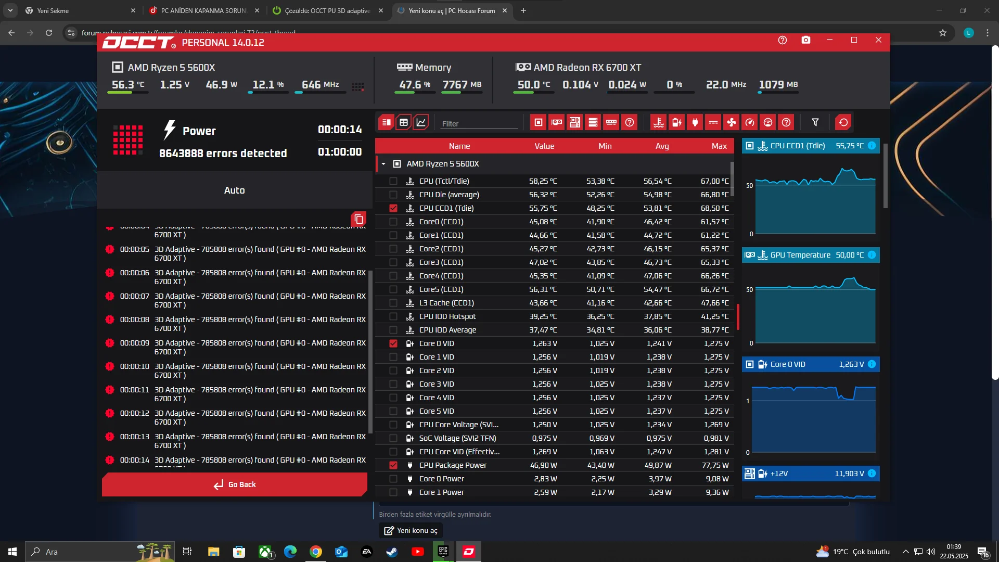Click the GPU device filter icon
Image resolution: width=999 pixels, height=562 pixels.
[557, 122]
